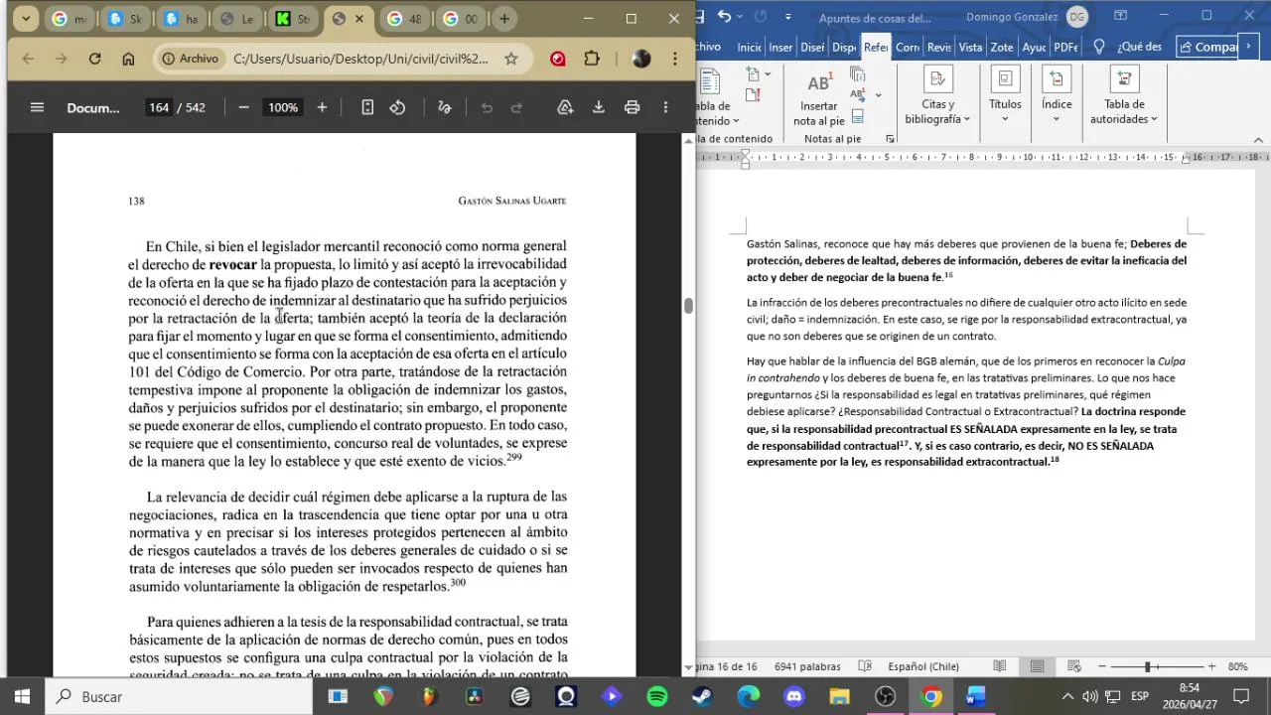
Task: Save PDF to Google Drive icon
Action: coord(565,107)
